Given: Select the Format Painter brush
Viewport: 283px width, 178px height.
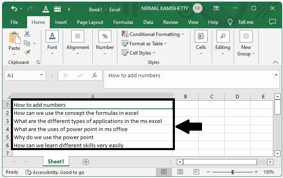Looking at the screenshot, I should tap(27, 53).
